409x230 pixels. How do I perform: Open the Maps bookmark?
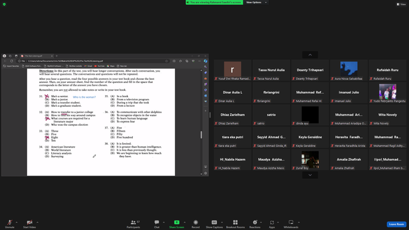pyautogui.click(x=111, y=66)
